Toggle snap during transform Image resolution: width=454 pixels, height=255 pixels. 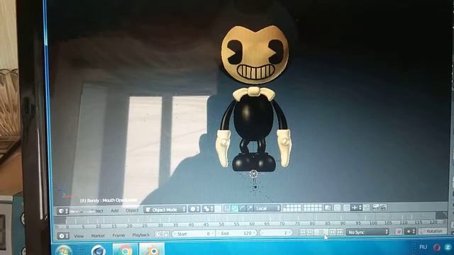[x=347, y=208]
